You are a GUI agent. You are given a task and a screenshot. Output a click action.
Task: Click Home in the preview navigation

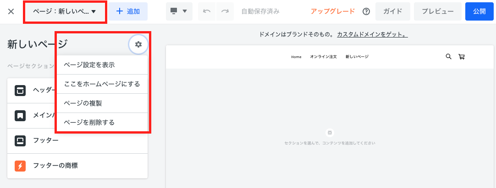296,57
